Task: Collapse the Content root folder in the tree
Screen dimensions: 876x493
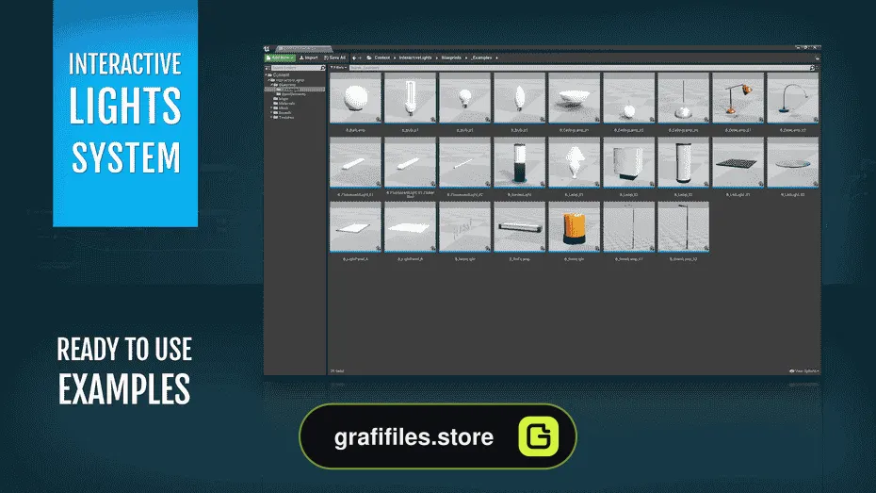Action: click(x=267, y=74)
